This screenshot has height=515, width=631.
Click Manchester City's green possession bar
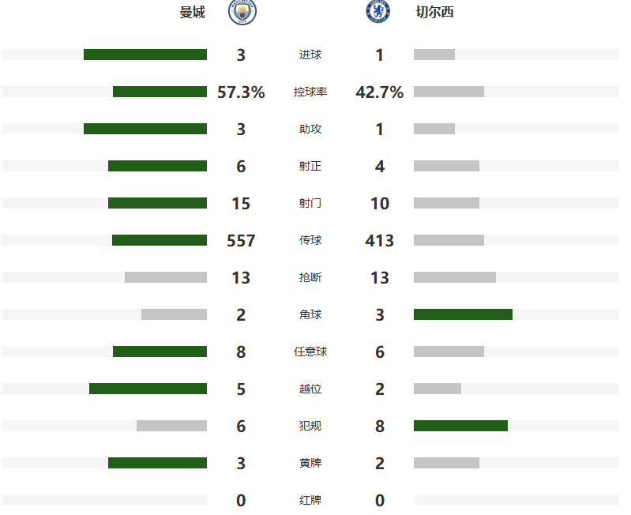click(x=160, y=92)
